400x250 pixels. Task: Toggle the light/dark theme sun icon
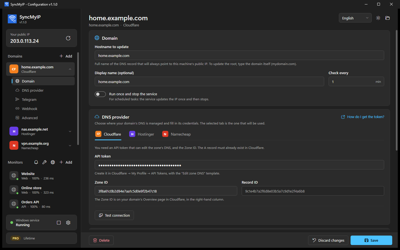pyautogui.click(x=378, y=18)
